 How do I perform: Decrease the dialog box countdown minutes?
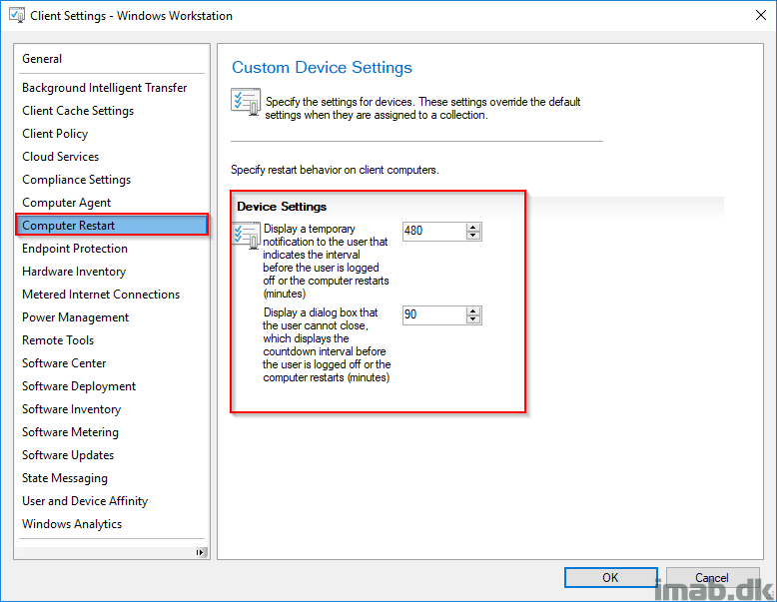point(473,319)
